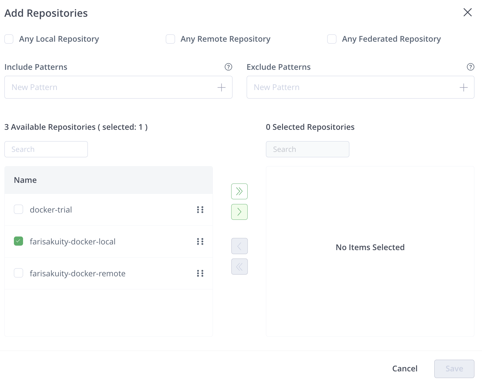
Task: Uncheck the farisakuity-docker-local repository
Action: [18, 241]
